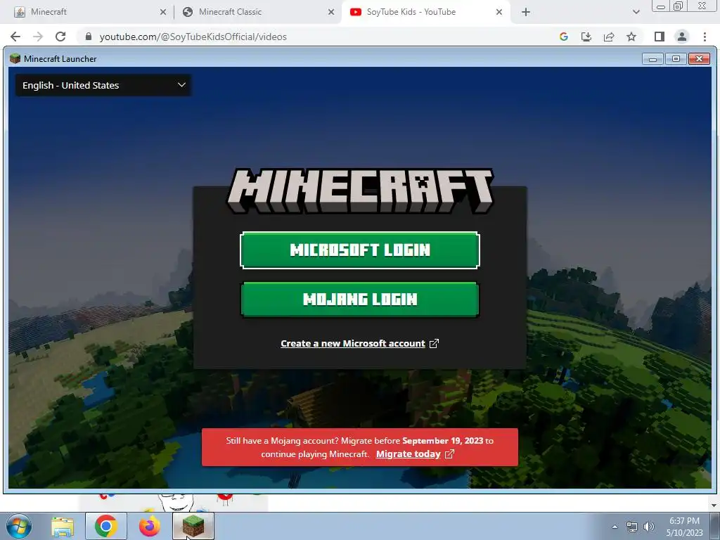Toggle the Chrome side panel

click(660, 37)
